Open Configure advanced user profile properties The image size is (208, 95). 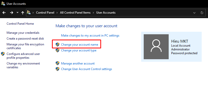pyautogui.click(x=23, y=56)
